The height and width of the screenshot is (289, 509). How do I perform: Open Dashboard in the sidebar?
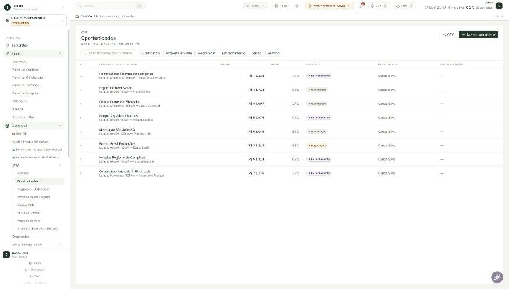[20, 61]
